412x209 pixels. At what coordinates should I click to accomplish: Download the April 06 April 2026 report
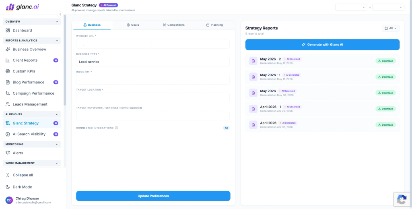pyautogui.click(x=385, y=125)
